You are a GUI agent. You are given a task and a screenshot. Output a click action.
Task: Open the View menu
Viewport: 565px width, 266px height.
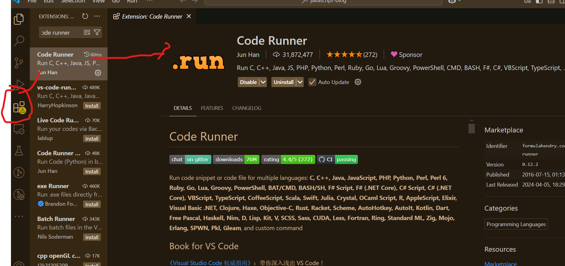click(x=99, y=2)
